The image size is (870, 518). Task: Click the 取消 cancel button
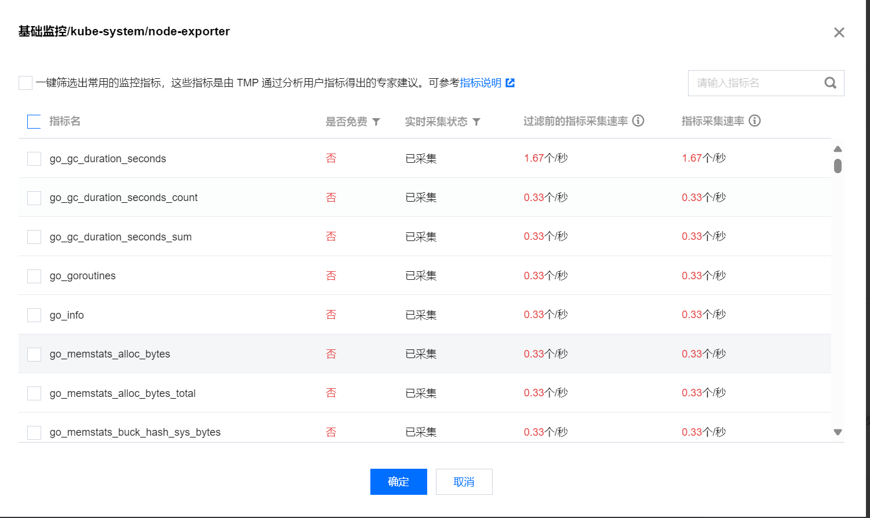[x=464, y=481]
